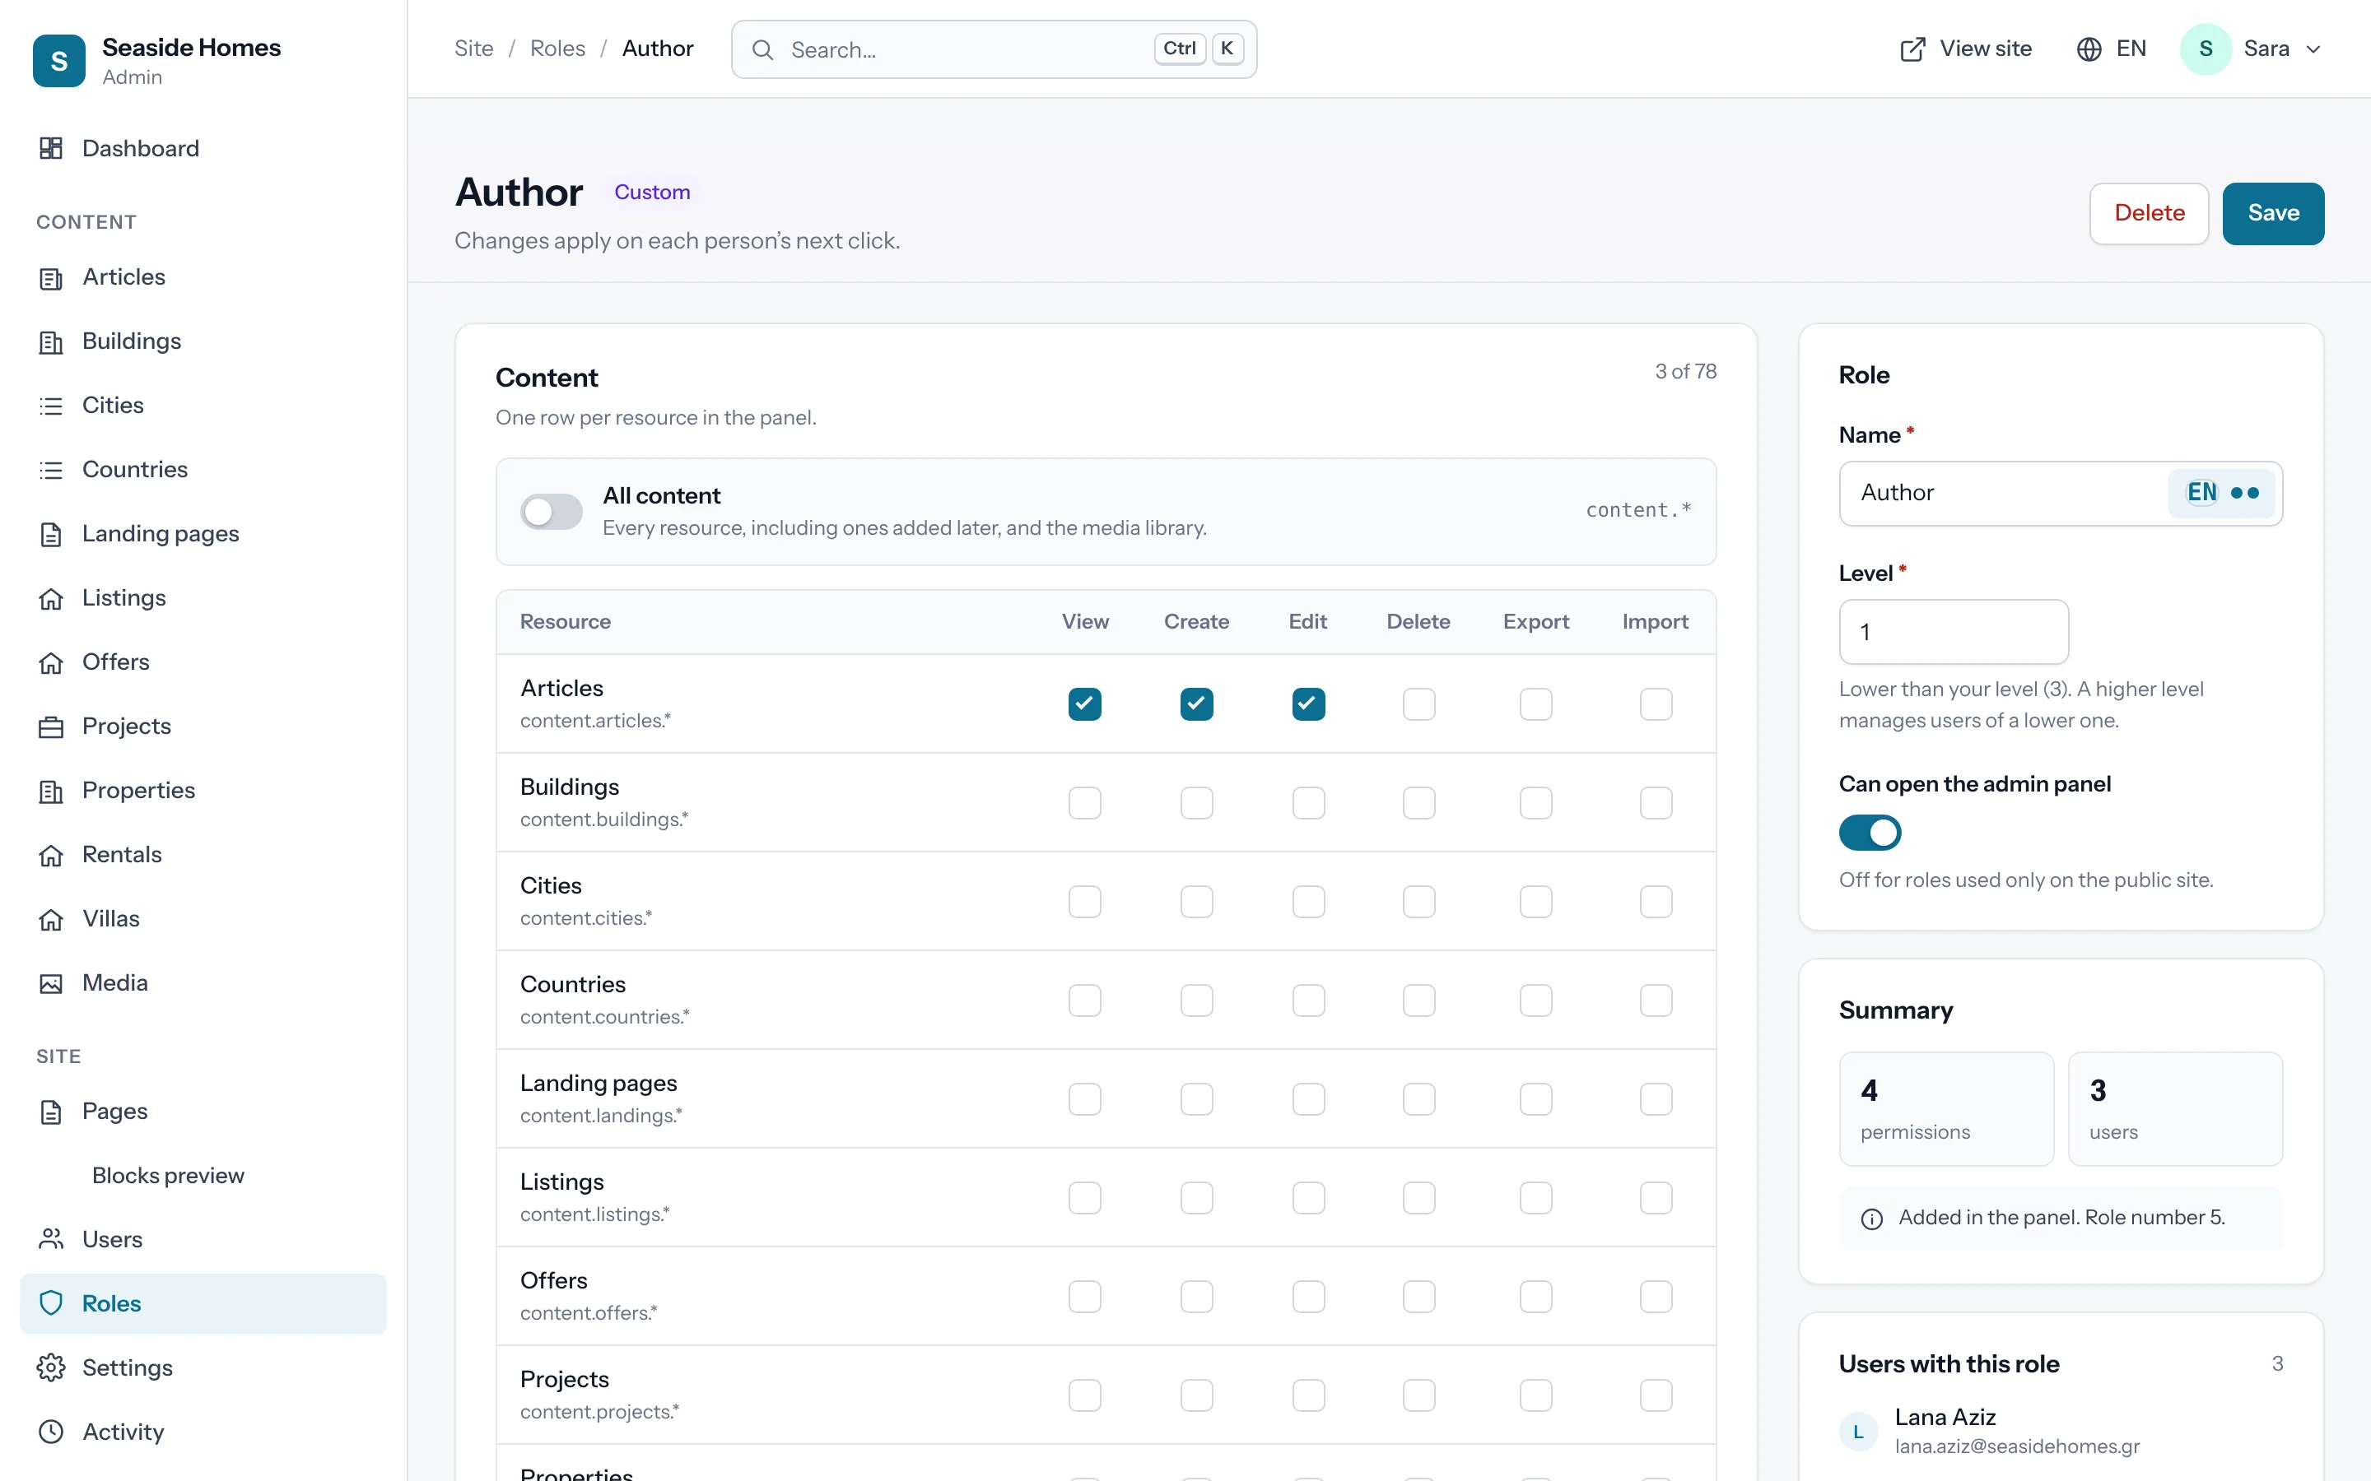The width and height of the screenshot is (2371, 1481).
Task: Click the 'content.*' code label
Action: point(1638,510)
